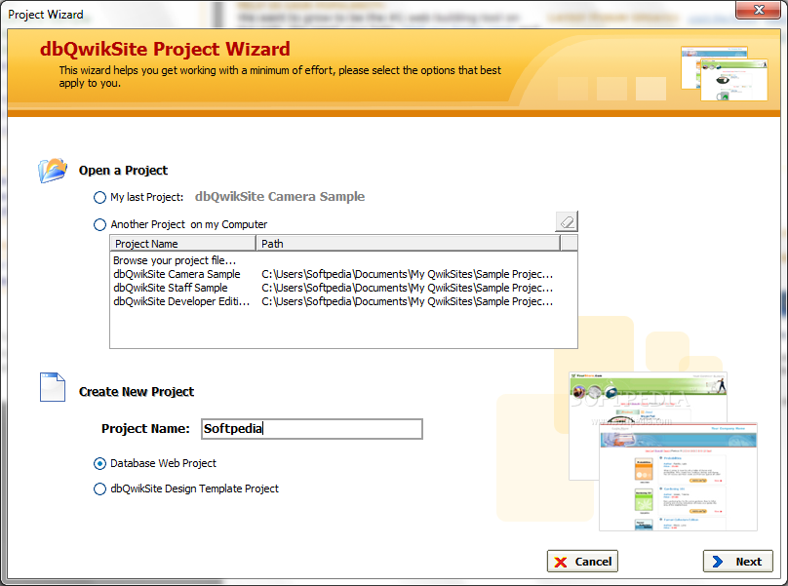This screenshot has width=788, height=586.
Task: Click the eraser clear-list icon button
Action: (x=567, y=221)
